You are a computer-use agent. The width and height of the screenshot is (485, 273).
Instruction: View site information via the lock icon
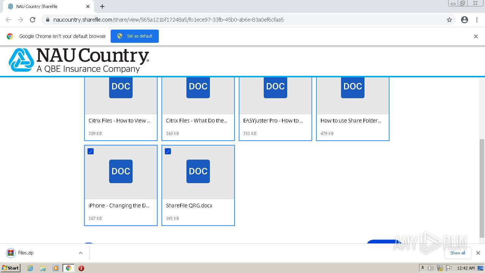coord(47,20)
